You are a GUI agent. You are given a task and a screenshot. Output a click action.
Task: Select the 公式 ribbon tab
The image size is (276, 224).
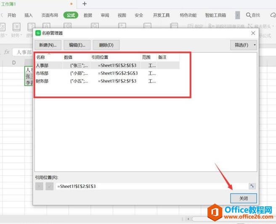[71, 15]
